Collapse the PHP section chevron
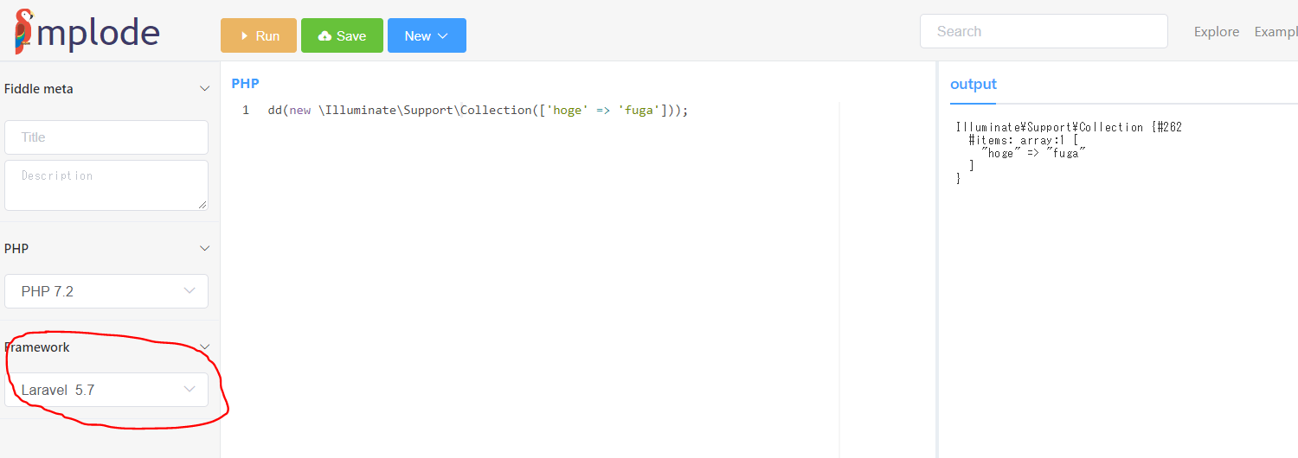1298x458 pixels. pos(205,248)
